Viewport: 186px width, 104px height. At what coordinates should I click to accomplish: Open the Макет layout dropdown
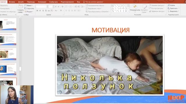pos(28,5)
